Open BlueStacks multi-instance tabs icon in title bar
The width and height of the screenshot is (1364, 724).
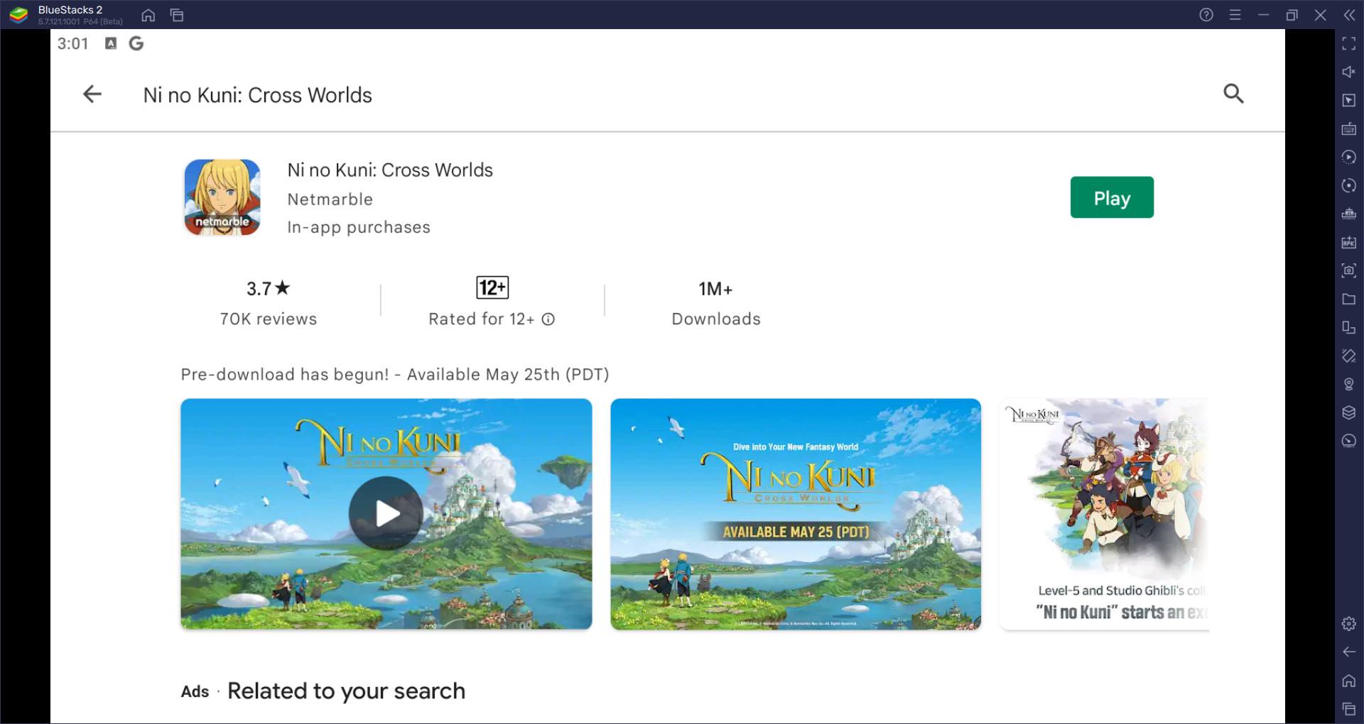177,15
